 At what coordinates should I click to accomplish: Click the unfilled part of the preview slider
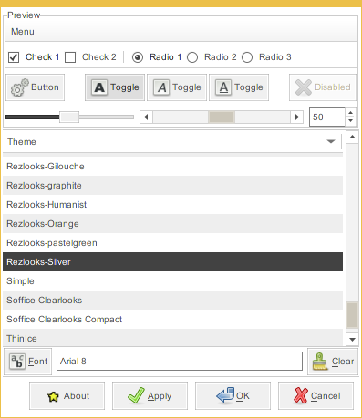(x=107, y=117)
